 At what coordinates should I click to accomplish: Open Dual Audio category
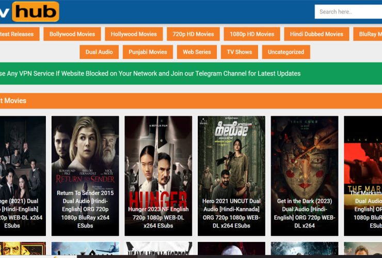coord(99,52)
